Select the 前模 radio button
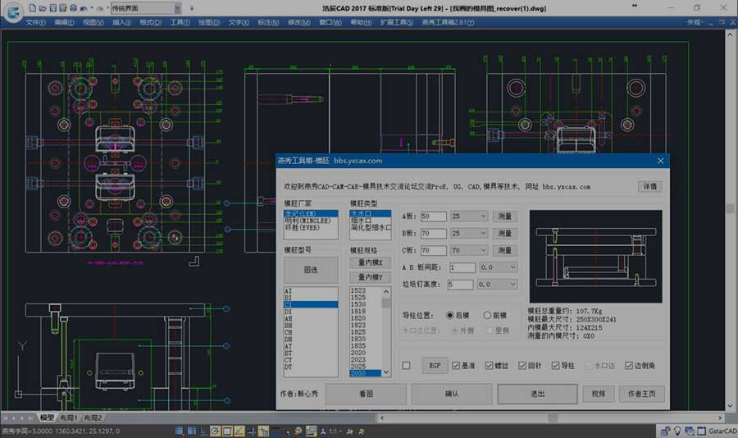Screen dimensions: 738x438 [488, 315]
